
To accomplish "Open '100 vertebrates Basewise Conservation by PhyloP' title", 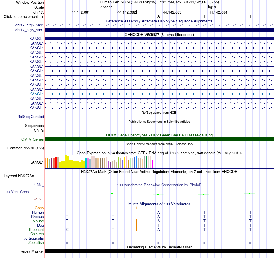I will [x=159, y=185].
